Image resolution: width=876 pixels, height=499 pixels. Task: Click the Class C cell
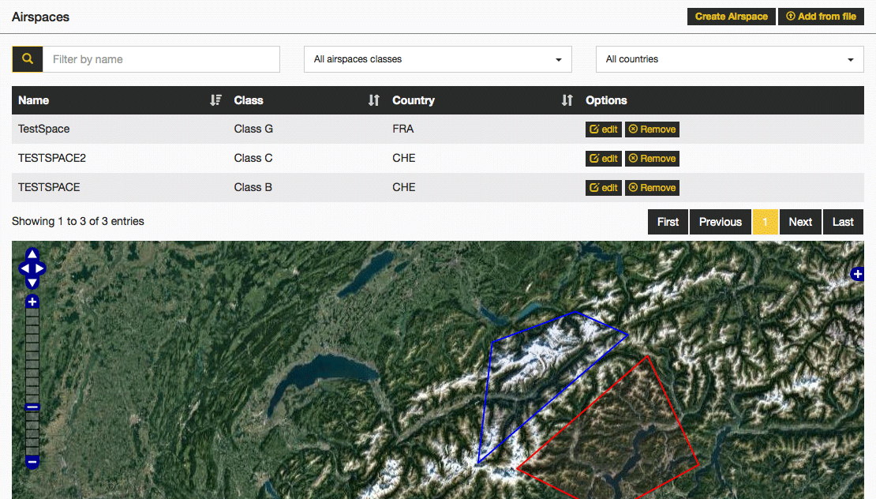253,158
